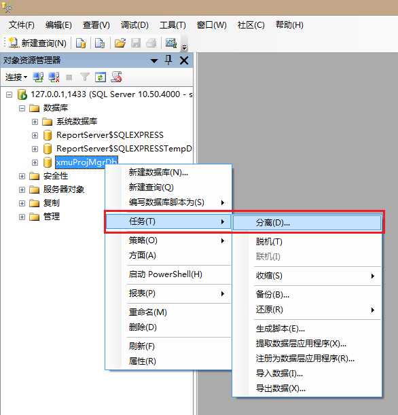398x415 pixels.
Task: Expand the 管理 folder
Action: tap(22, 217)
